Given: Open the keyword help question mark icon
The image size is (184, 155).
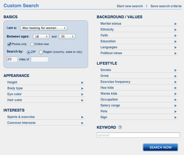Looking at the screenshot, I should coord(120,127).
